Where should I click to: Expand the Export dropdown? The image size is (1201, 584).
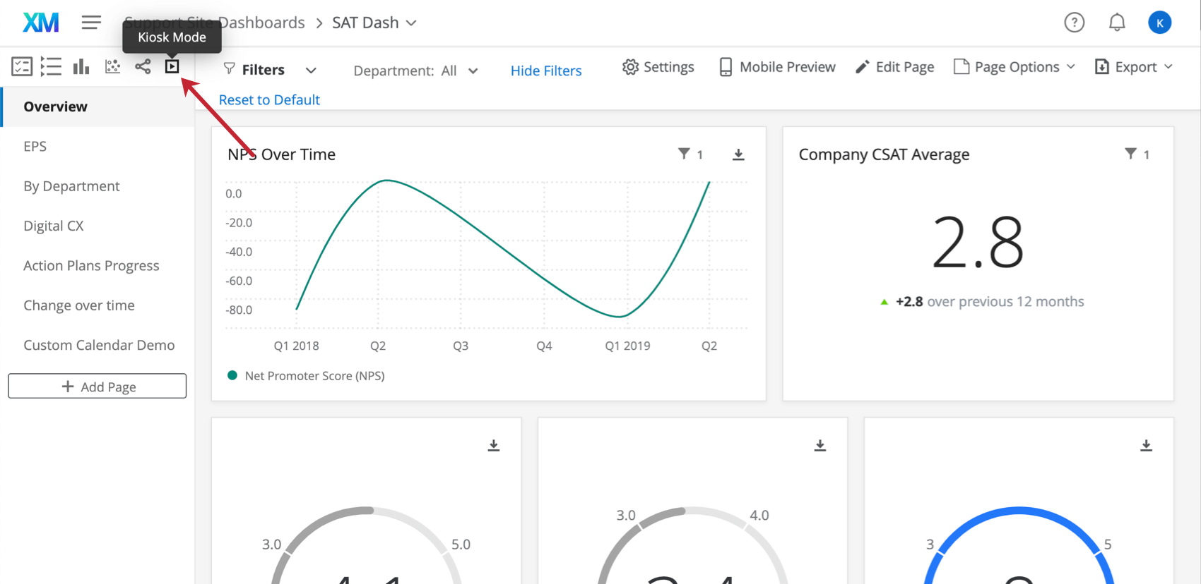coord(1133,67)
